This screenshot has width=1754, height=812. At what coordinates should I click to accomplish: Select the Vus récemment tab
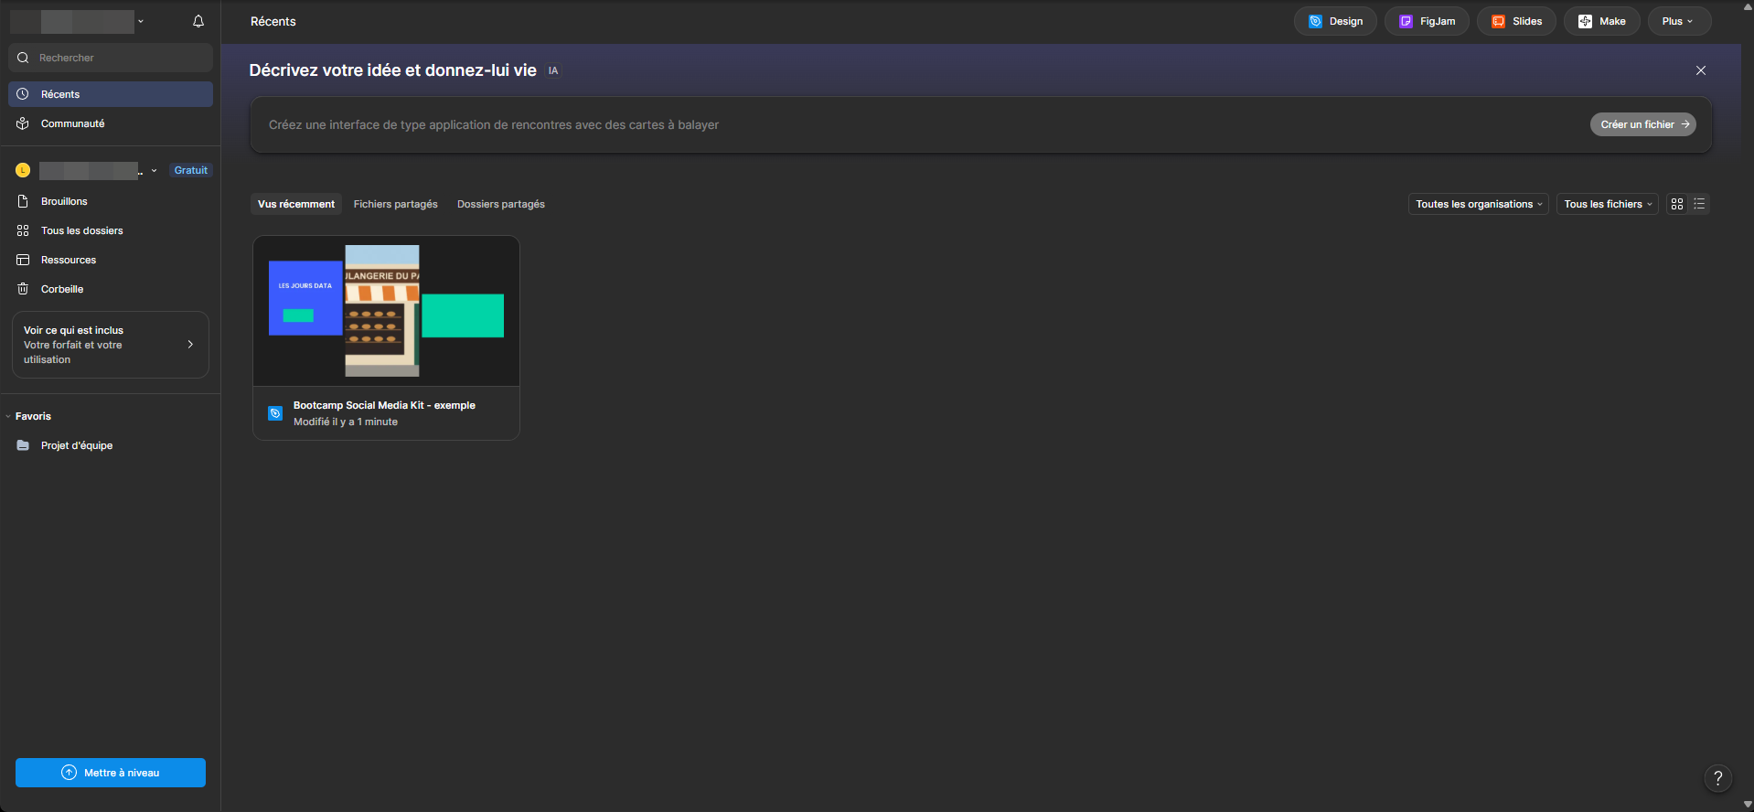coord(296,204)
